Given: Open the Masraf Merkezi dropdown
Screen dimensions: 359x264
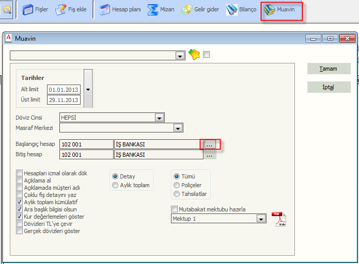Looking at the screenshot, I should pyautogui.click(x=178, y=128).
